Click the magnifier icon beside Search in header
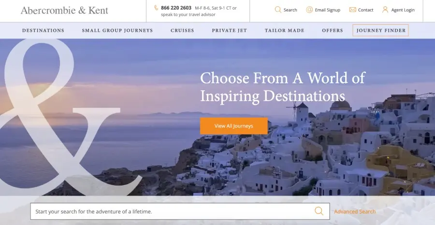The height and width of the screenshot is (225, 435). click(278, 10)
